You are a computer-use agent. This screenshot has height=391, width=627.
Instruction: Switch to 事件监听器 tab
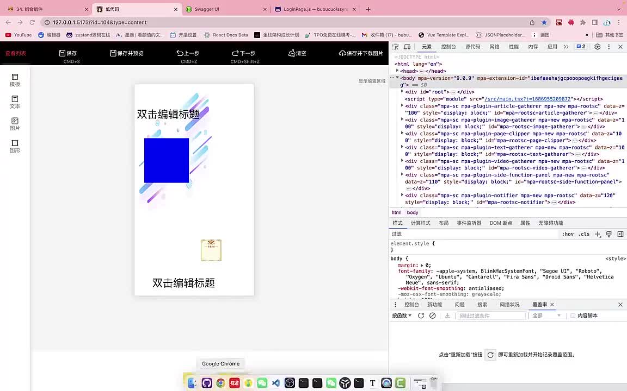[469, 223]
